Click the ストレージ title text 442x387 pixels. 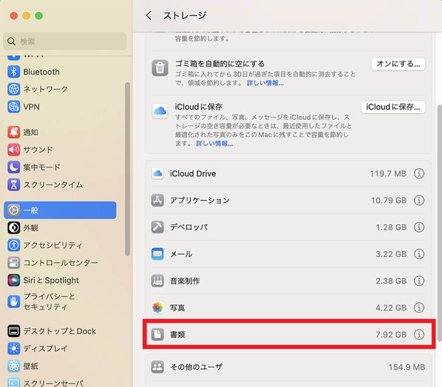[x=185, y=15]
